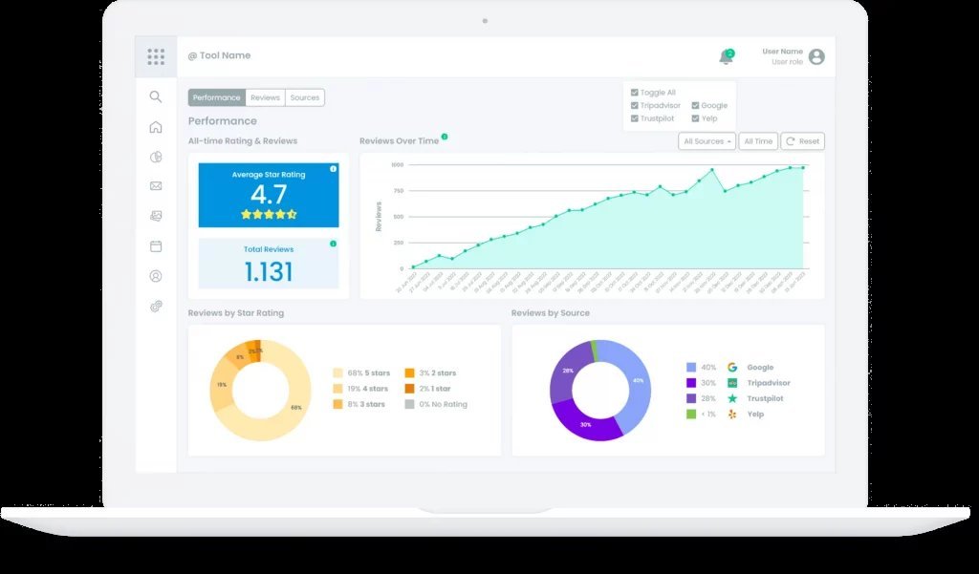979x574 pixels.
Task: Click the 'All-time Rating & Reviews' heading
Action: coord(243,141)
